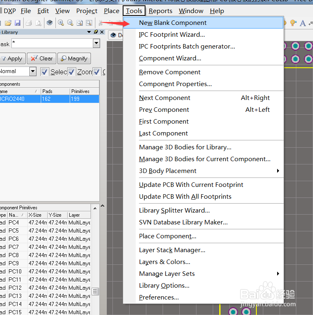Choose Update PCB With All Footprints
The width and height of the screenshot is (313, 315).
tap(203, 197)
